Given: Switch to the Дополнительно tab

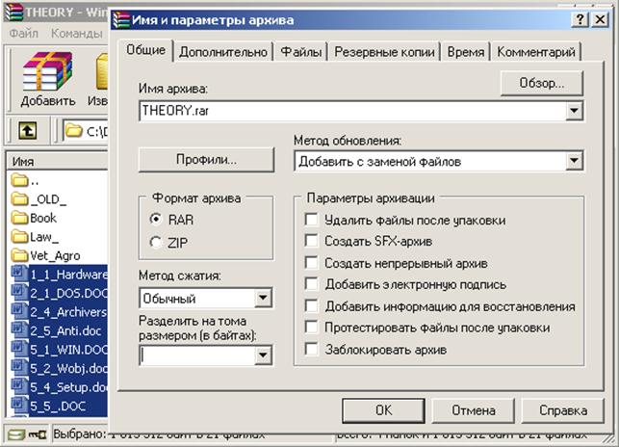Looking at the screenshot, I should [x=223, y=52].
